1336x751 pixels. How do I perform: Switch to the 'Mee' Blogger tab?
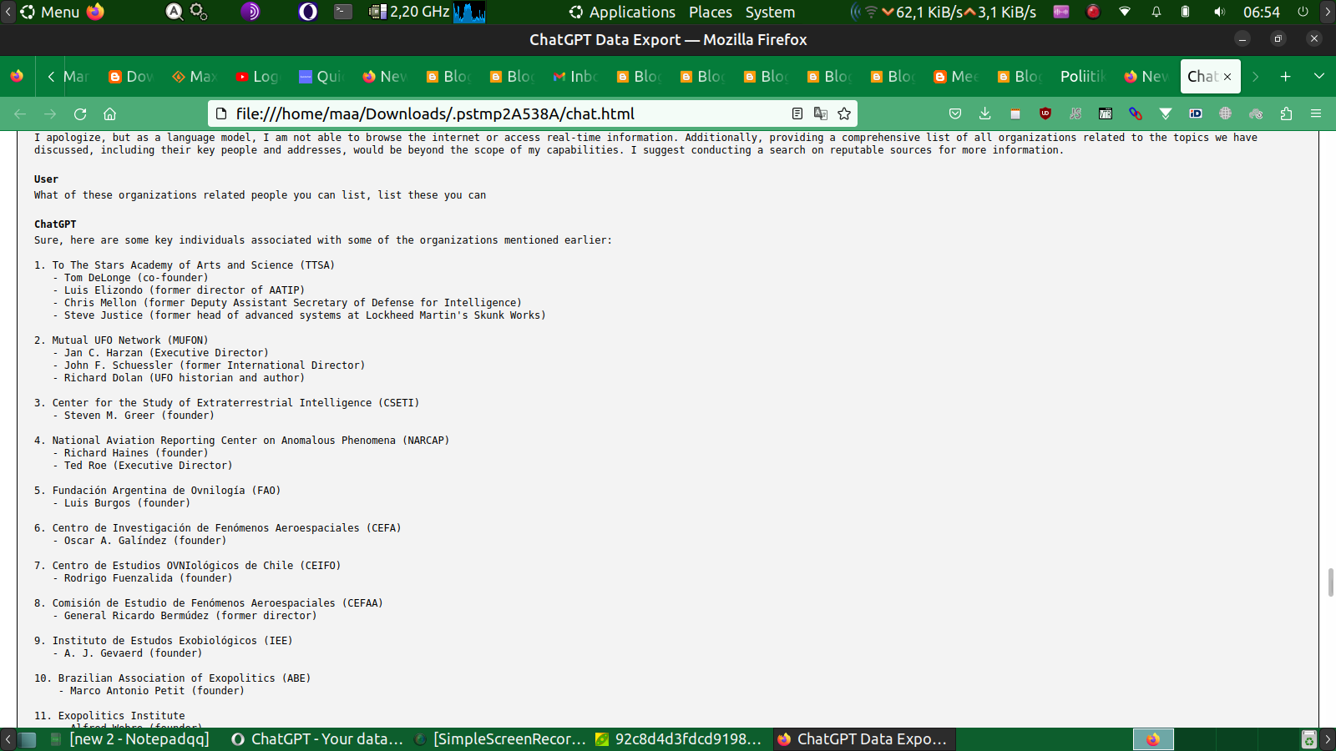coord(955,76)
